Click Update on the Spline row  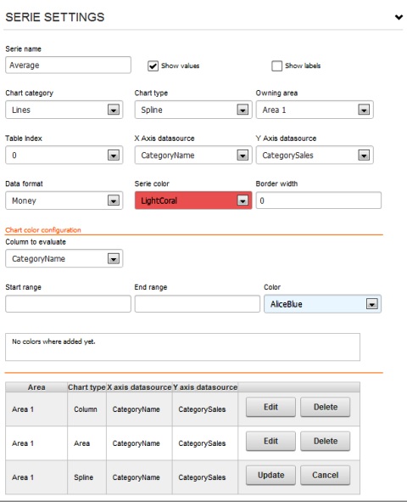click(x=270, y=475)
